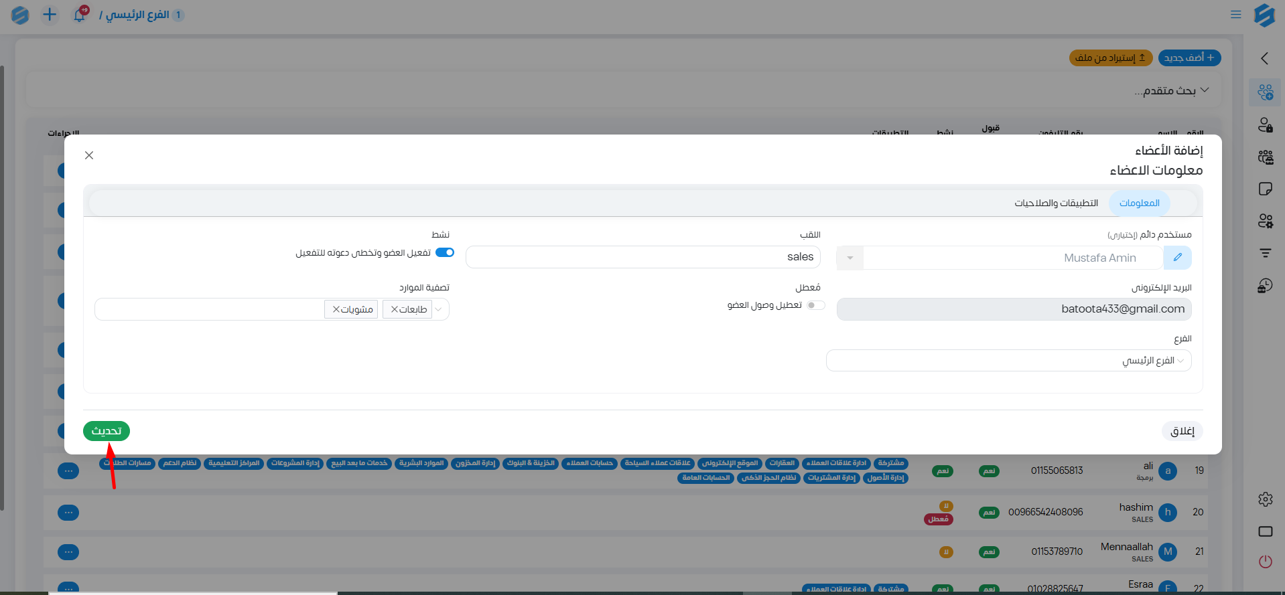Click the red power logout icon
1285x595 pixels.
1265,562
